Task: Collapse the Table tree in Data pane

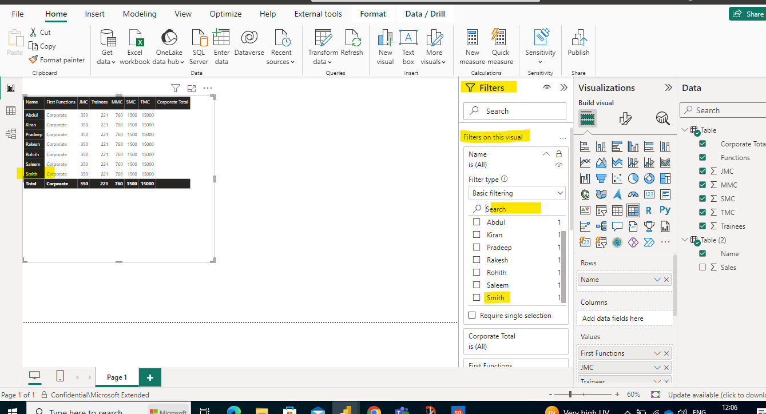Action: (x=685, y=130)
